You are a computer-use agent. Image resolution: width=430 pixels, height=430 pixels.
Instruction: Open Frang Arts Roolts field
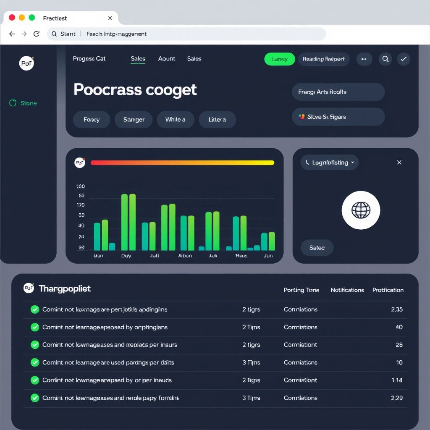(x=338, y=92)
